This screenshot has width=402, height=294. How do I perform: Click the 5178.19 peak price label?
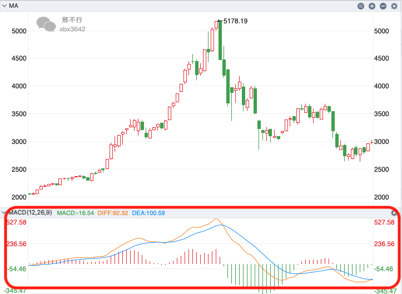click(235, 21)
